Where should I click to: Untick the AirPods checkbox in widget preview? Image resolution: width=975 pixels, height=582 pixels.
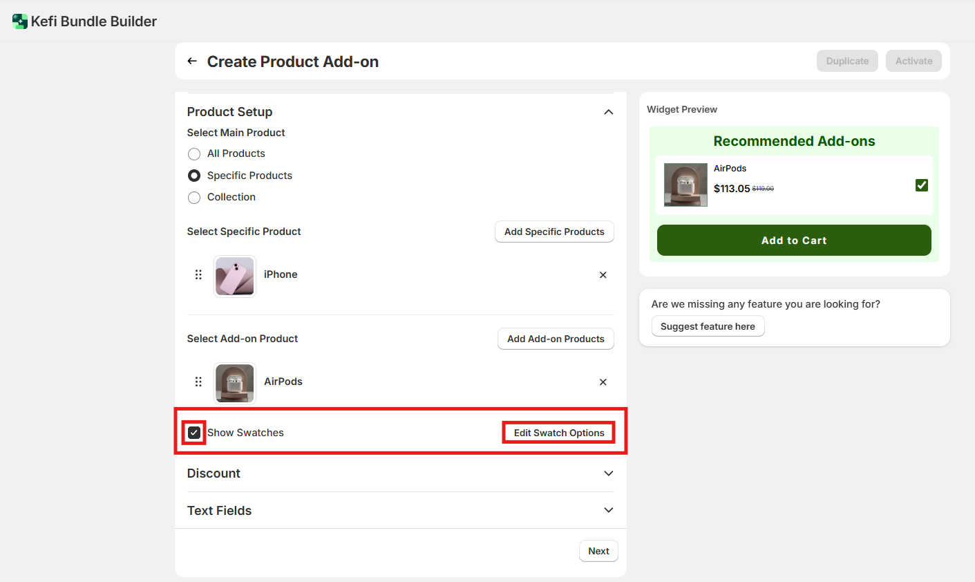click(x=921, y=185)
